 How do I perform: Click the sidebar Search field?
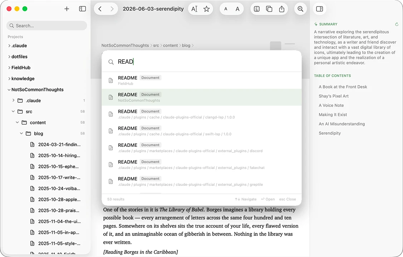[47, 26]
